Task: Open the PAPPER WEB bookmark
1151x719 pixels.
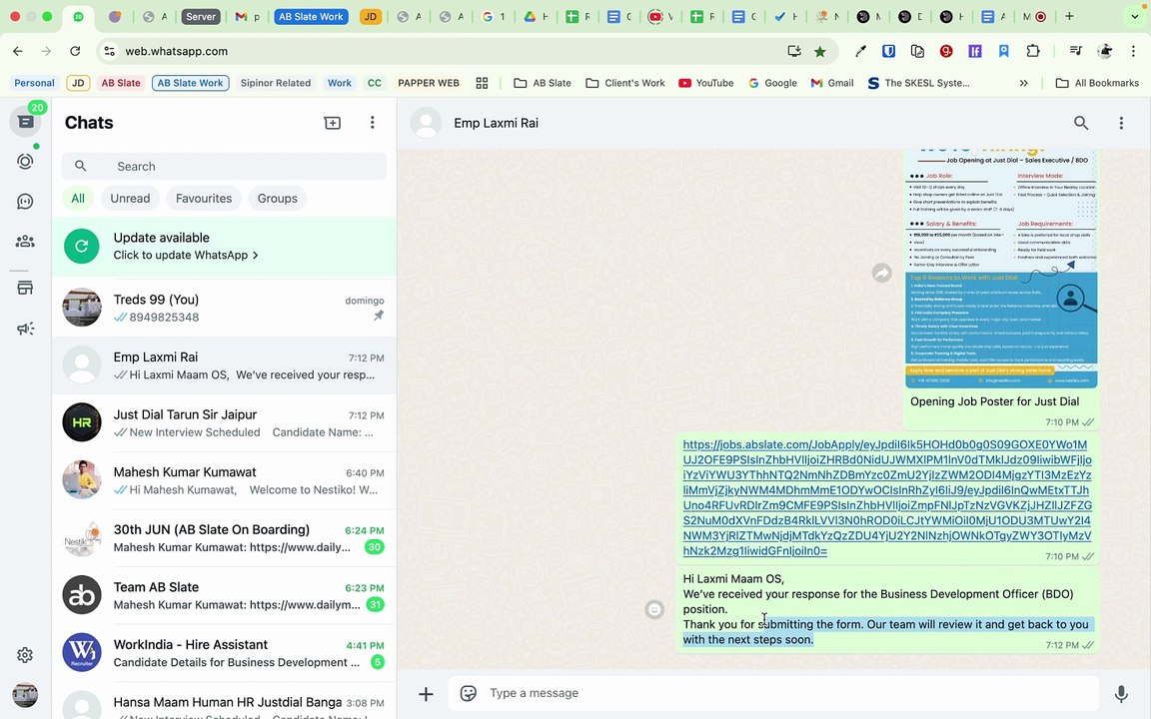Action: point(429,83)
